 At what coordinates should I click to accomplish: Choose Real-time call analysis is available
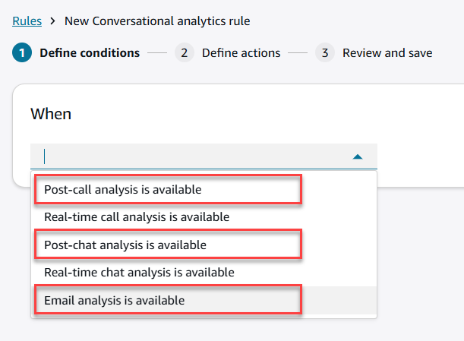(136, 216)
